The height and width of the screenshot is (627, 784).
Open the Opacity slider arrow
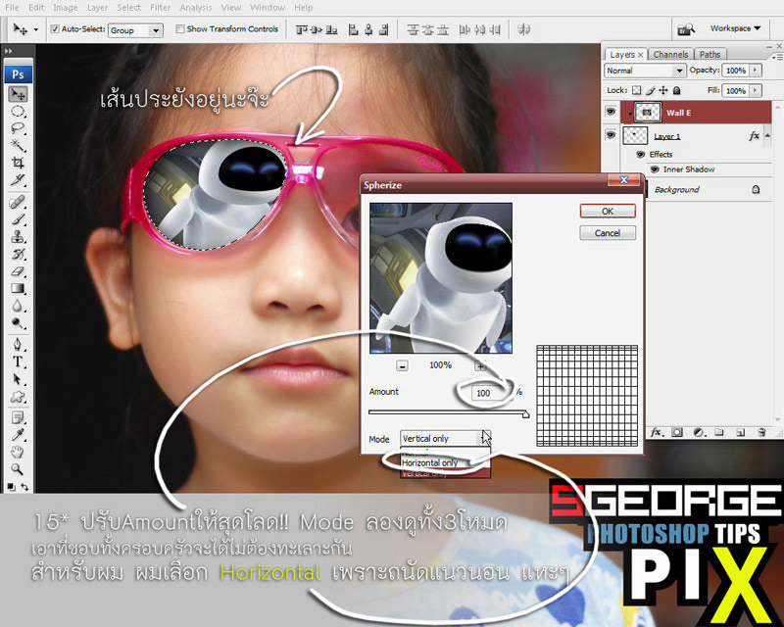coord(755,71)
